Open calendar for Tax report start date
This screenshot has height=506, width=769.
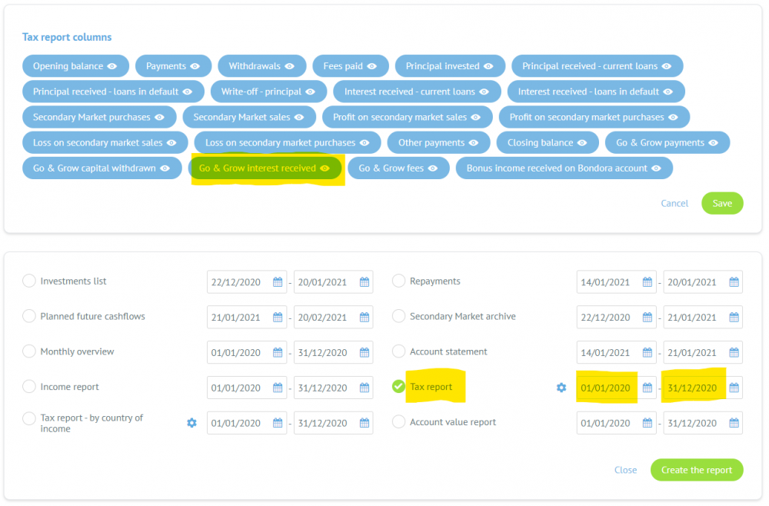point(647,388)
